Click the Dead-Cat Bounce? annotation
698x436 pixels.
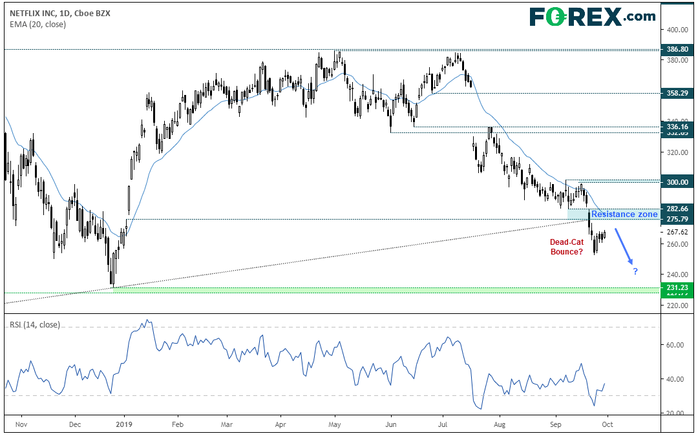pos(567,247)
